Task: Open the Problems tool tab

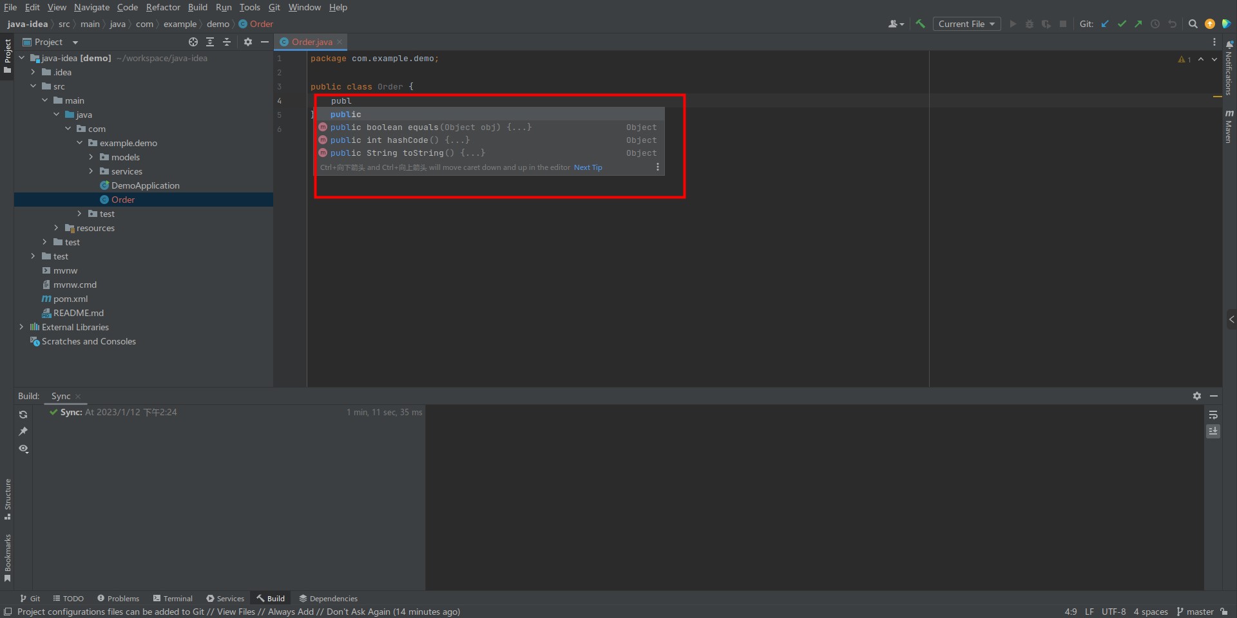Action: tap(118, 598)
